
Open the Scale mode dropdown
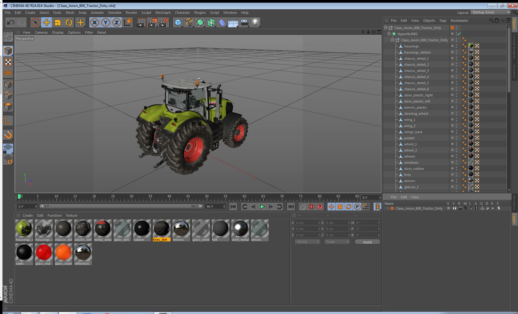[337, 242]
